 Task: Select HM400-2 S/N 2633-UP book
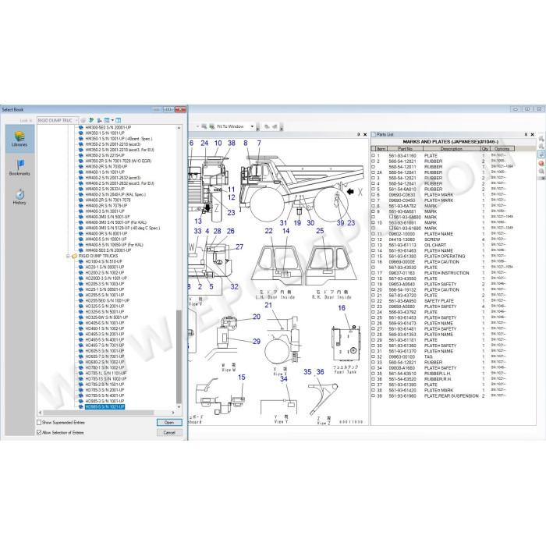(x=105, y=189)
